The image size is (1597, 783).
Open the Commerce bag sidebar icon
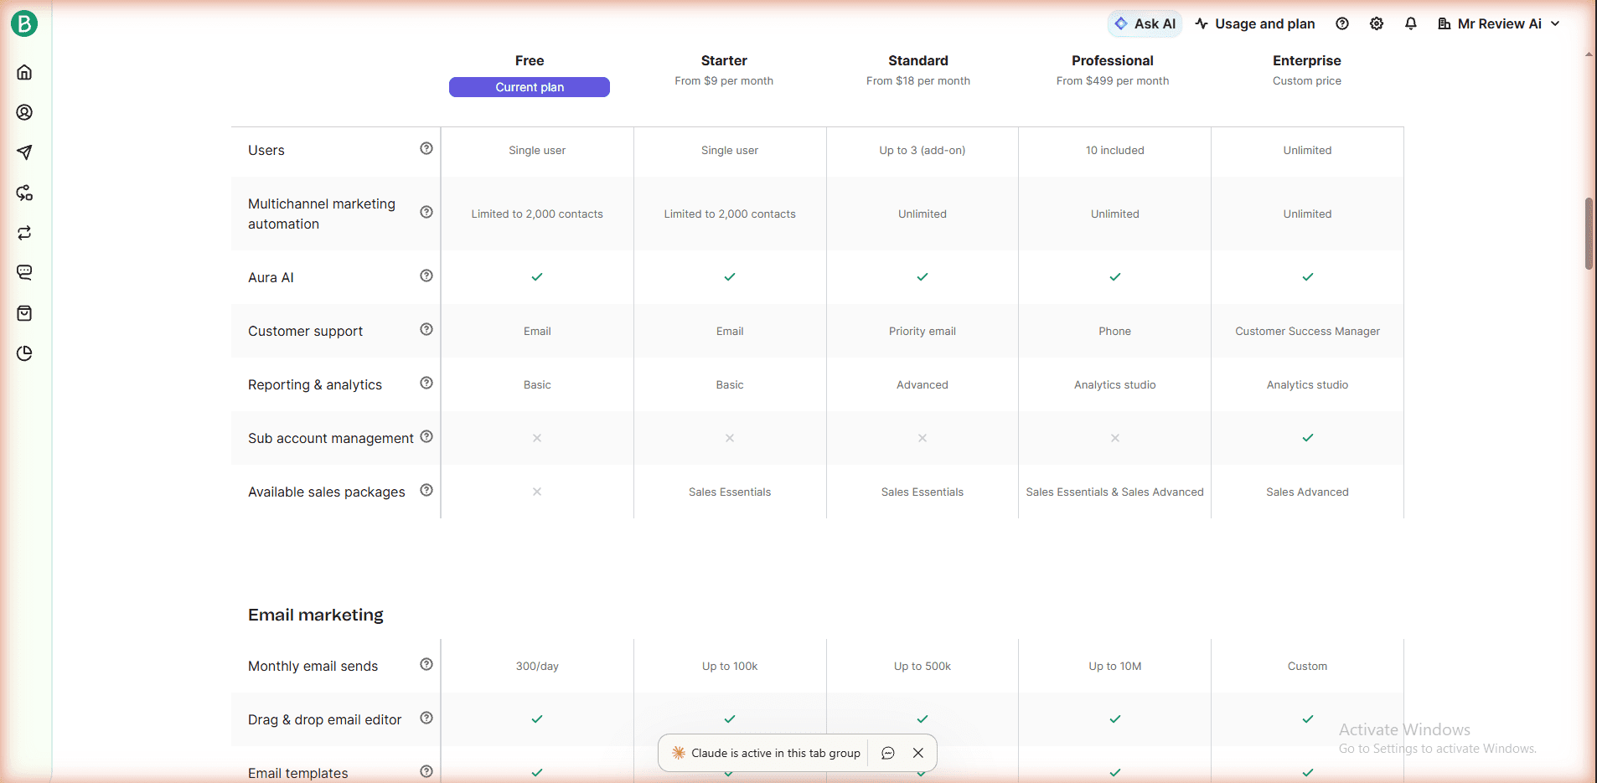24,313
